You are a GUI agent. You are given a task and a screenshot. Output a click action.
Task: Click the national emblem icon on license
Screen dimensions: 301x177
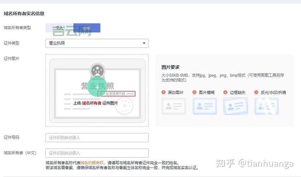[97, 70]
